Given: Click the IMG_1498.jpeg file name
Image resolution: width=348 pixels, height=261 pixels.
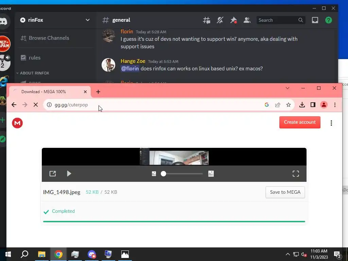Looking at the screenshot, I should pos(62,192).
